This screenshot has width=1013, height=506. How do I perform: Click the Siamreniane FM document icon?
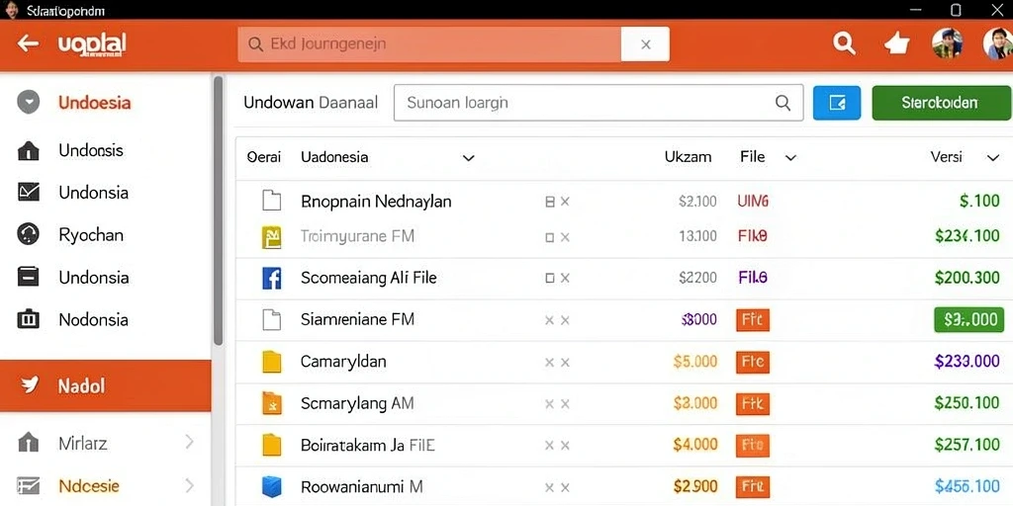[x=271, y=319]
